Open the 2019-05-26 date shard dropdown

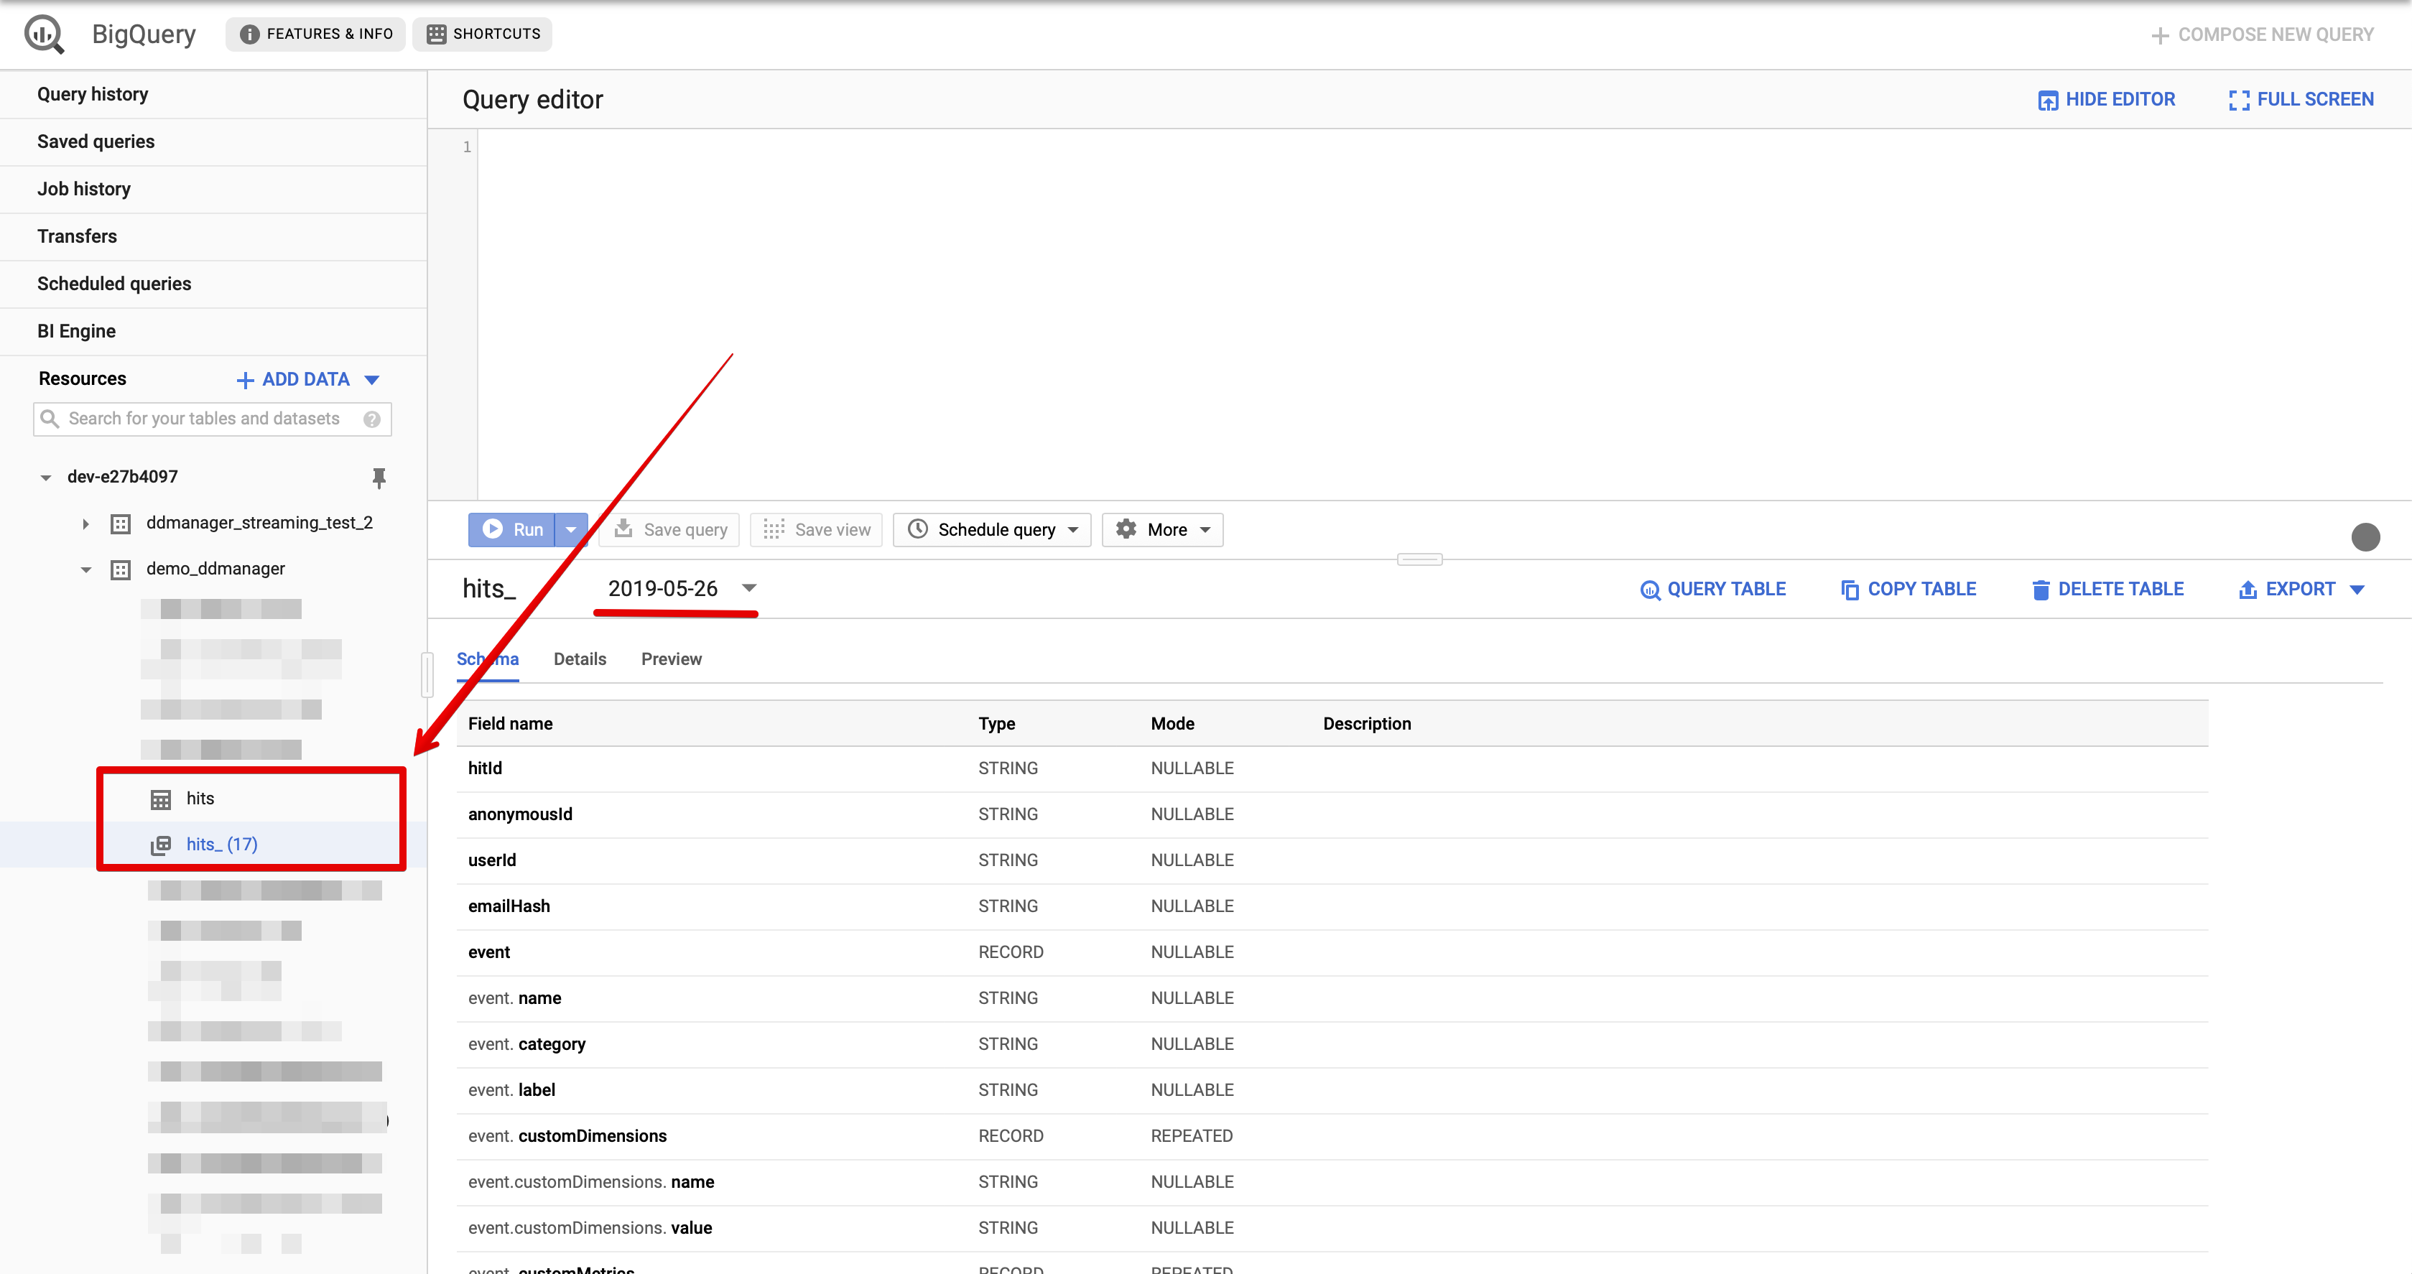(x=682, y=589)
